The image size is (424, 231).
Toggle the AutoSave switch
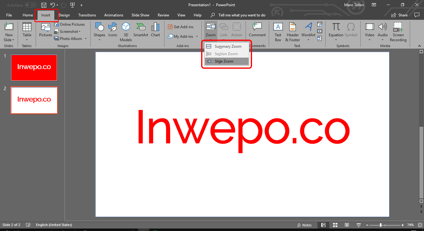pos(30,5)
